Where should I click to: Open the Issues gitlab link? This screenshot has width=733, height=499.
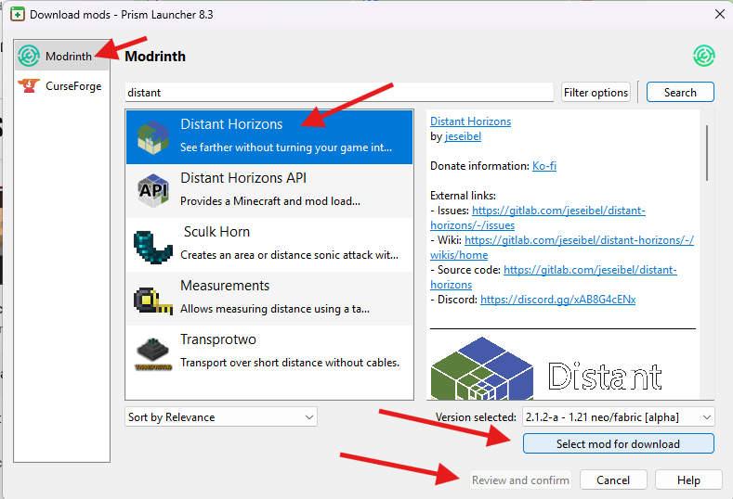[558, 211]
